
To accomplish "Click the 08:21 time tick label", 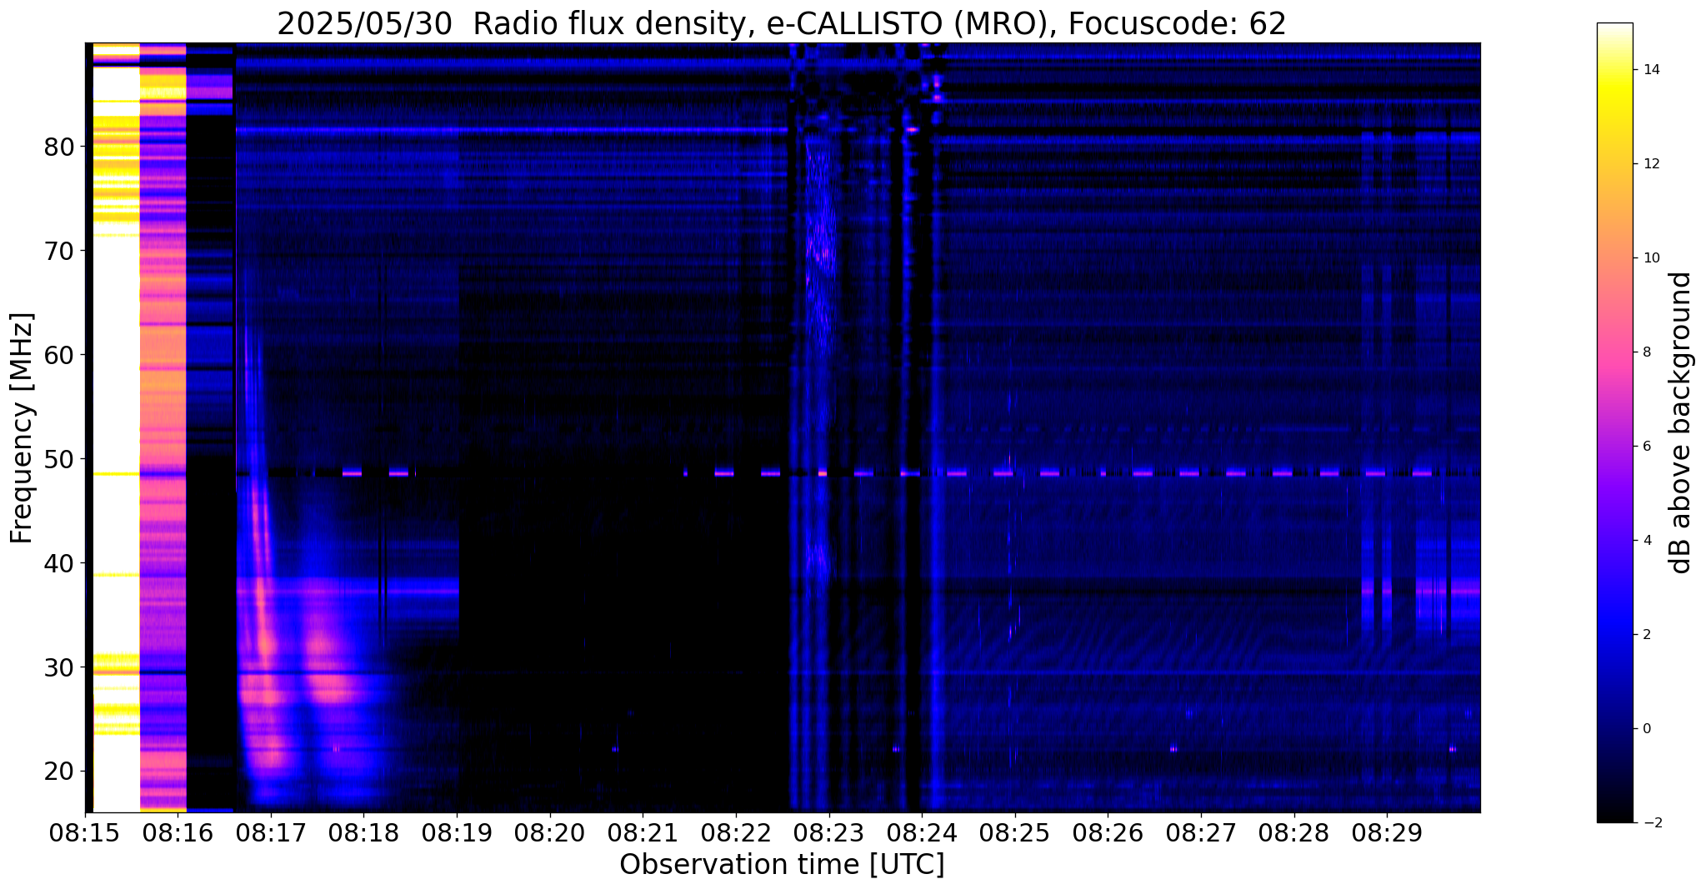I will pyautogui.click(x=643, y=832).
